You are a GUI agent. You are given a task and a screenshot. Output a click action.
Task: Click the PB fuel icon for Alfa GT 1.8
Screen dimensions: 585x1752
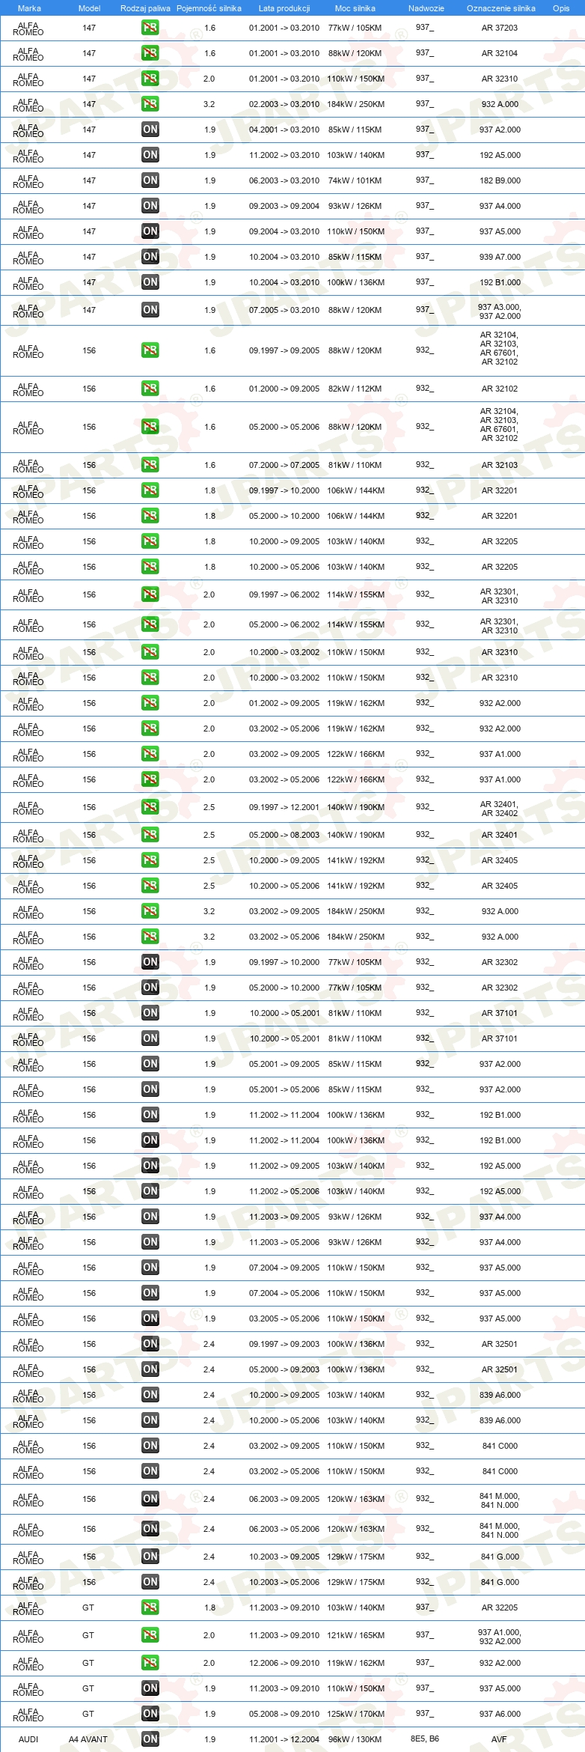point(150,1607)
